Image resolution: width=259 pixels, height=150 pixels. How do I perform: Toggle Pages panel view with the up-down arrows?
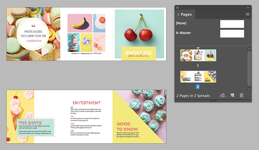pos(178,15)
